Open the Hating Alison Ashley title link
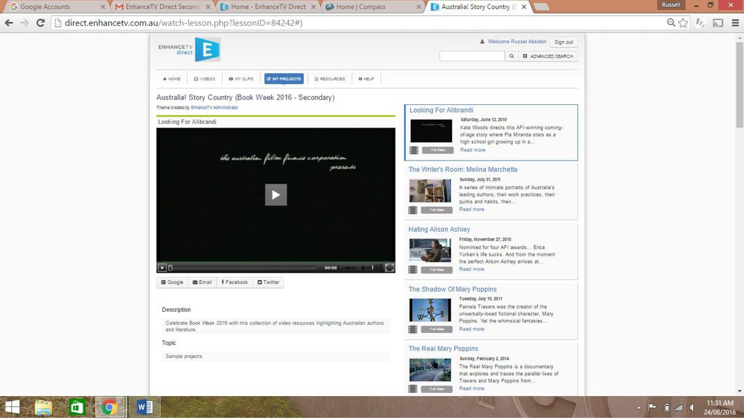The width and height of the screenshot is (744, 419). click(x=439, y=229)
